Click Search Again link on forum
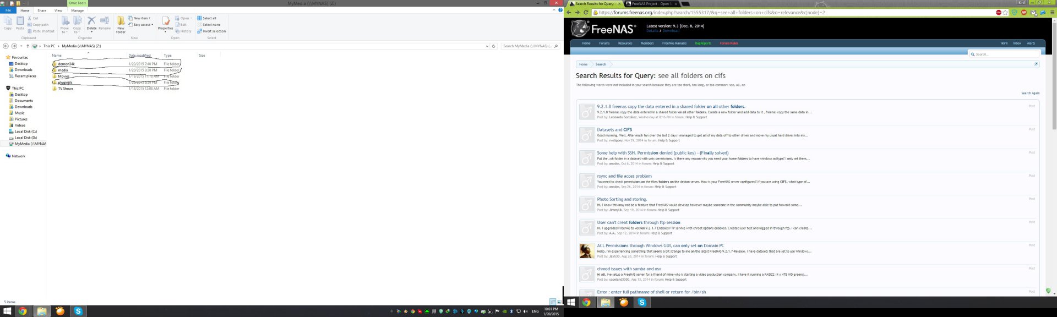Screen dimensions: 1057x317 click(1030, 93)
